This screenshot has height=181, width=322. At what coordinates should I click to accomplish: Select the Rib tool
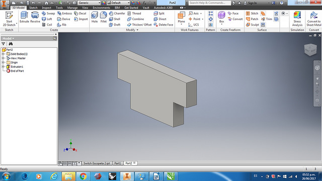pos(61,25)
